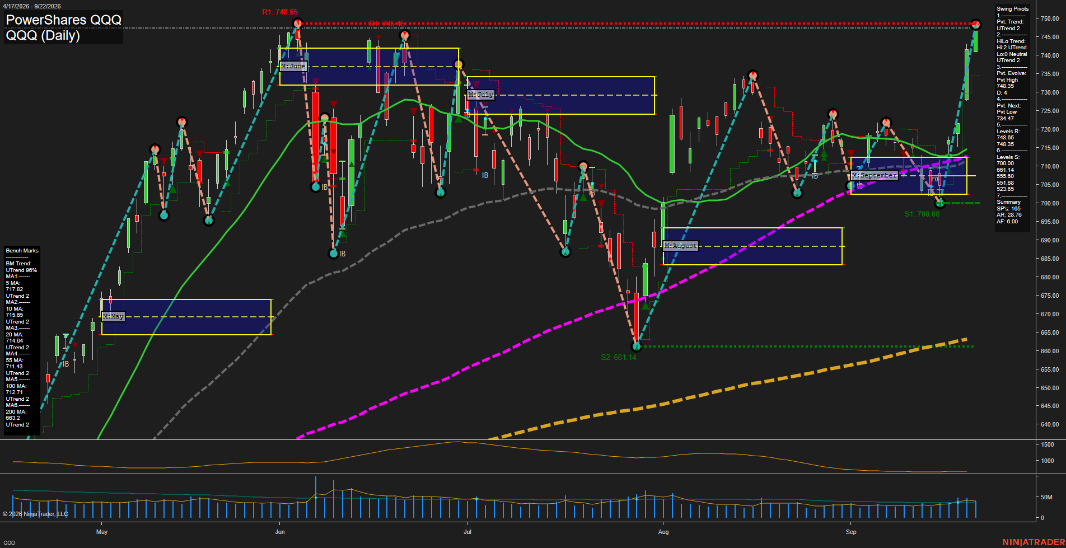Select the AR: 28.76 summary value

point(1009,215)
